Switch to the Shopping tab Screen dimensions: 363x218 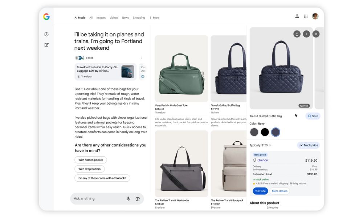pos(139,17)
